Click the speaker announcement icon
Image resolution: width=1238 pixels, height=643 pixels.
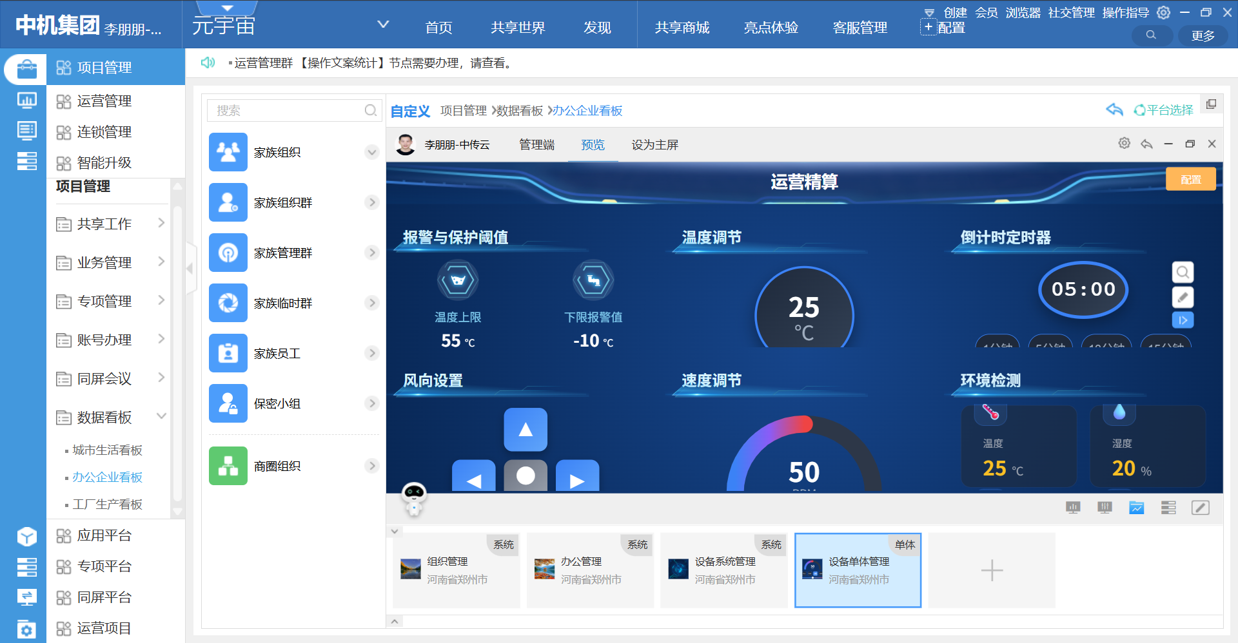(208, 62)
